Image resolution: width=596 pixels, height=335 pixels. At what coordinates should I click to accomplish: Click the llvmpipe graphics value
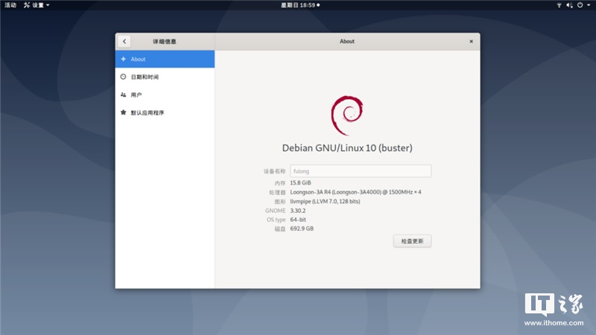coord(325,201)
